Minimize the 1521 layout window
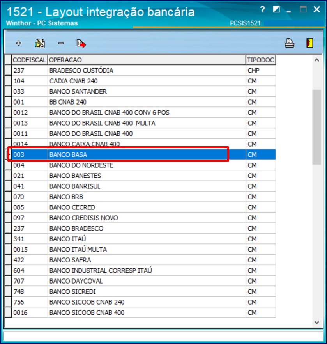Screen dimensions: 327x344 point(289,11)
